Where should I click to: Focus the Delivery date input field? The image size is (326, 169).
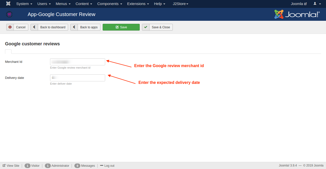pyautogui.click(x=78, y=78)
